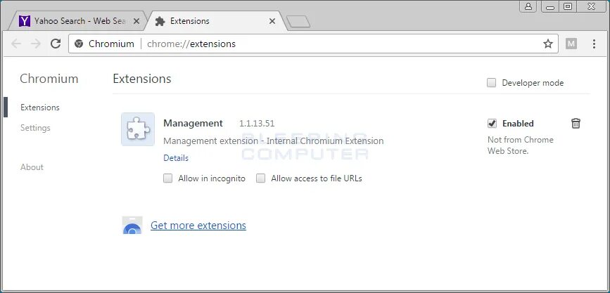Uncheck the Enabled checkbox for Management
Viewport: 610px width, 293px height.
click(x=492, y=124)
